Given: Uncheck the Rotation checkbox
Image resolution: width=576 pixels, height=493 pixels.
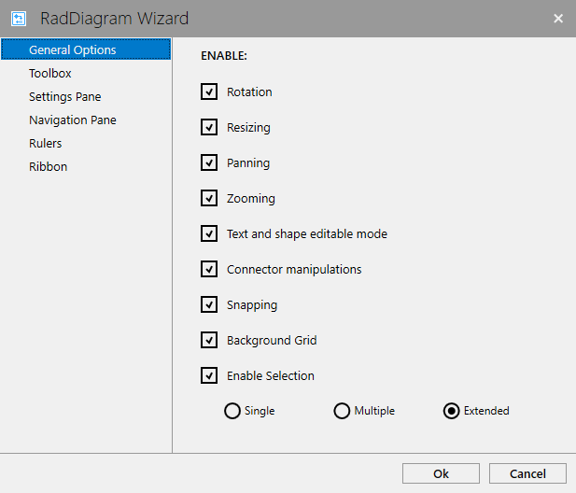Looking at the screenshot, I should (209, 92).
